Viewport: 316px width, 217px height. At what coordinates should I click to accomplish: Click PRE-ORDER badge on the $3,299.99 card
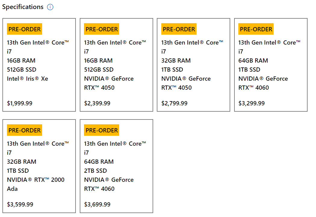[x=256, y=29]
